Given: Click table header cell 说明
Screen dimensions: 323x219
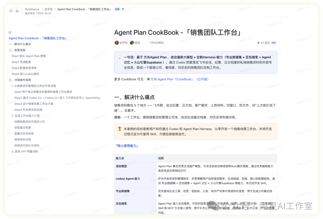Looking at the screenshot, I should (217, 158).
